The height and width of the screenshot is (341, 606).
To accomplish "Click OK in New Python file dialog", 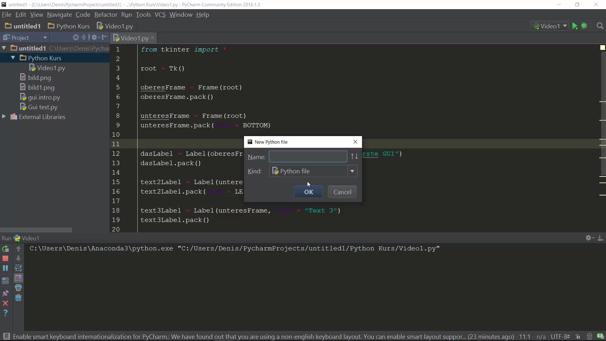I will tap(308, 192).
